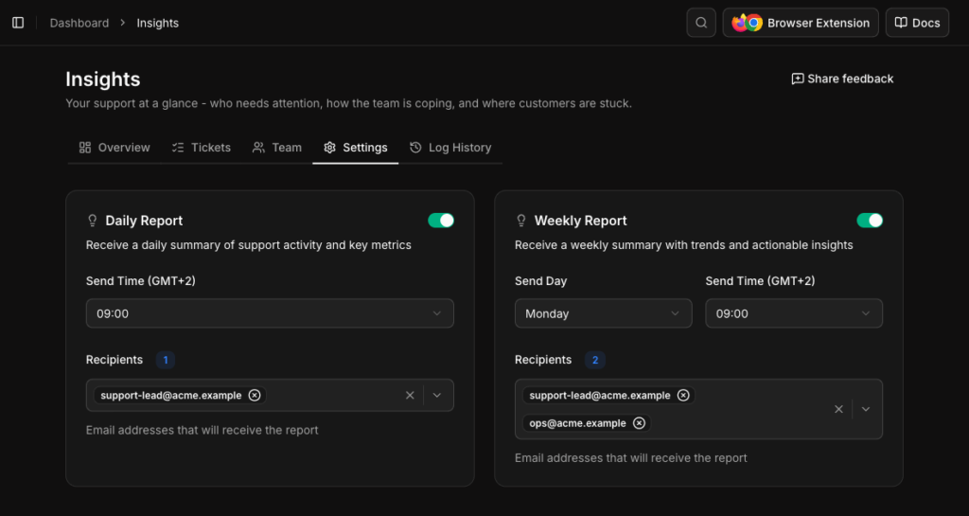Open the Team tab
Viewport: 969px width, 516px height.
point(277,148)
